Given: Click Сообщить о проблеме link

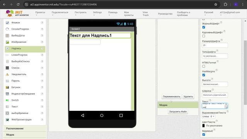Looking at the screenshot, I should (x=184, y=14).
